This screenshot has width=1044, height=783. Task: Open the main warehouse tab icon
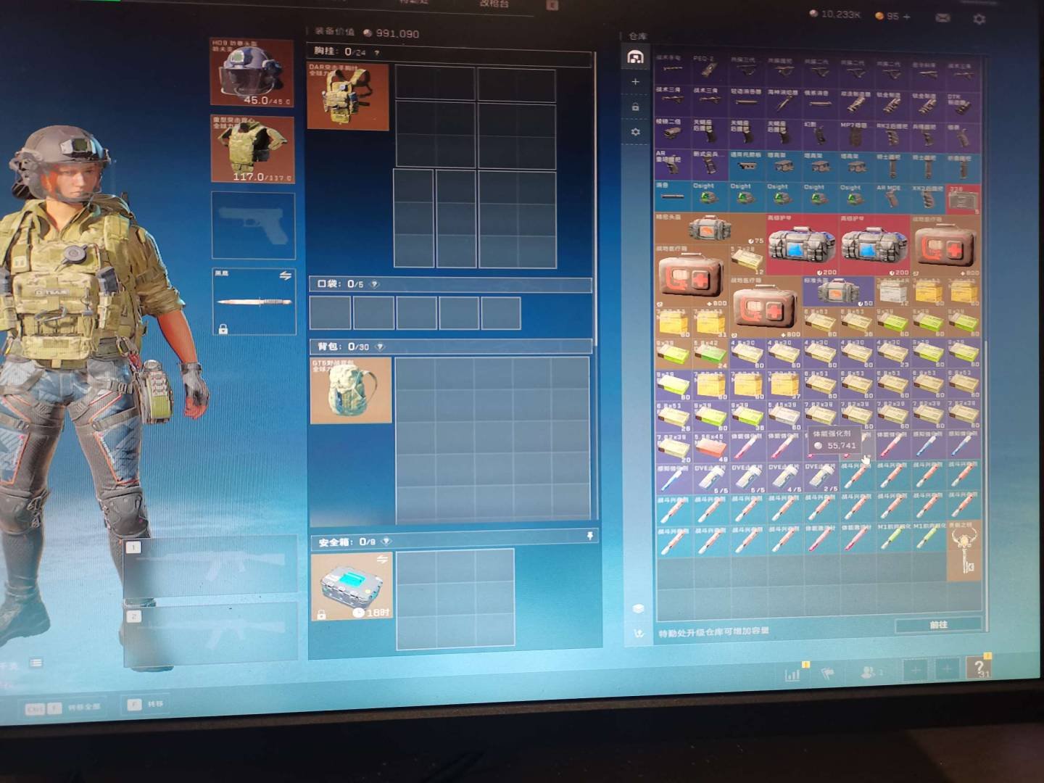[636, 57]
